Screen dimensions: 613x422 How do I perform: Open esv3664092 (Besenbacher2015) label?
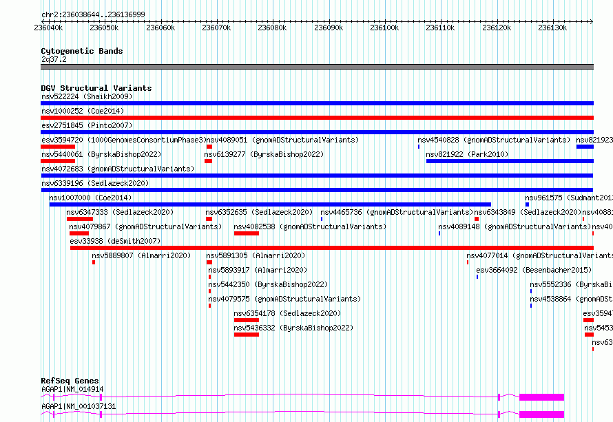coord(534,270)
